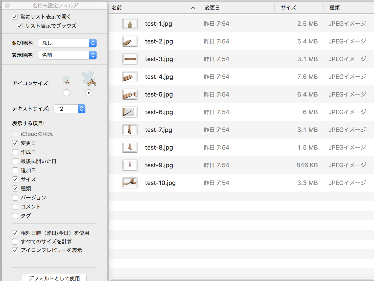374x281 pixels.
Task: Click the small icon size preview image
Action: point(66,81)
